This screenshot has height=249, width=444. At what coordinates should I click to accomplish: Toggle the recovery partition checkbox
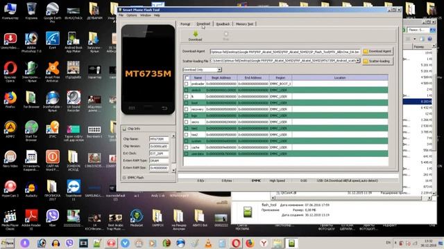click(x=186, y=109)
